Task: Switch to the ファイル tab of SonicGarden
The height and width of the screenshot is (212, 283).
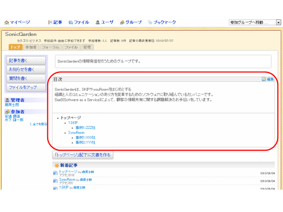Action: 71,47
